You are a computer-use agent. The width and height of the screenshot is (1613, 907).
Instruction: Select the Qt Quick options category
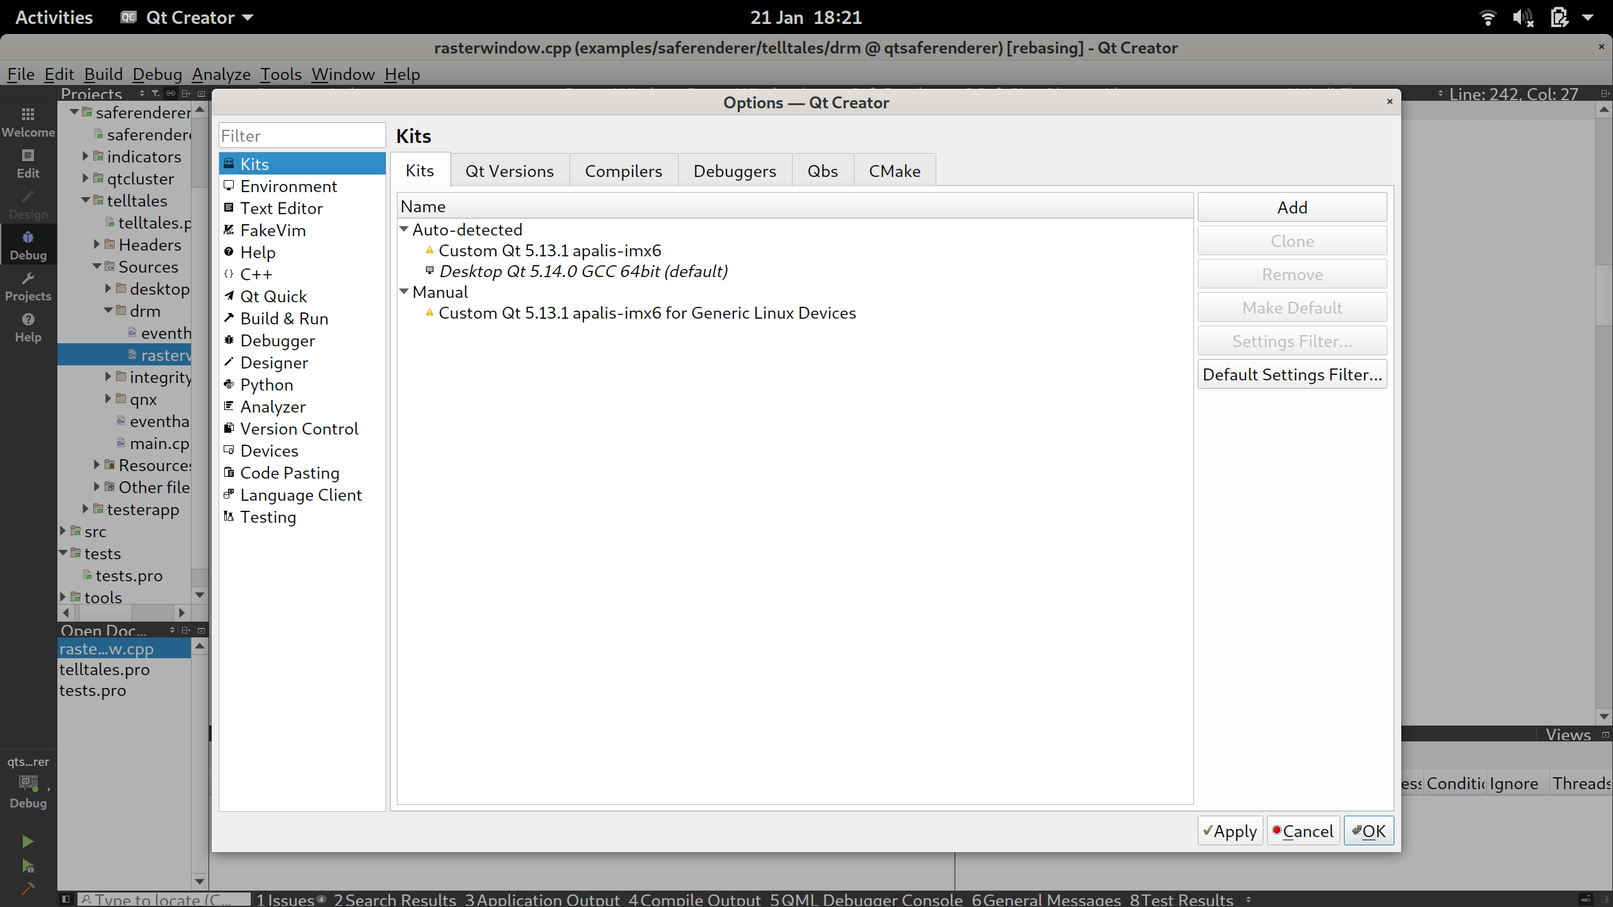point(302,297)
